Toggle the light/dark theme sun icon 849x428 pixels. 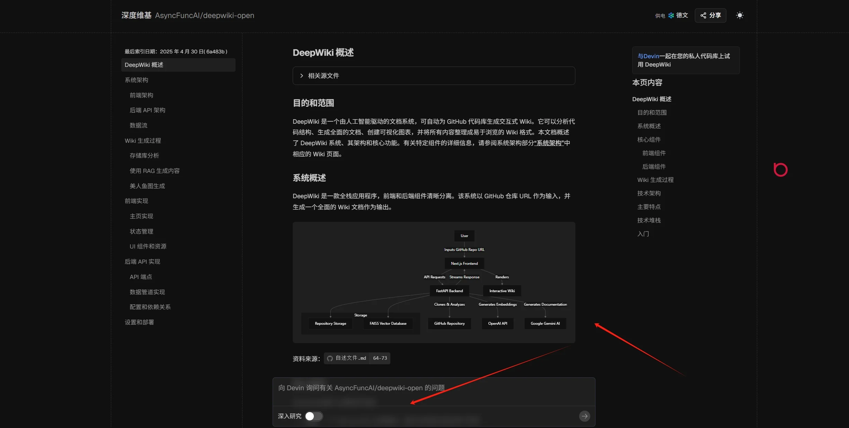pyautogui.click(x=740, y=15)
